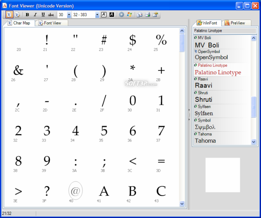Select the question mark character (3F)
This screenshot has width=261, height=218.
[x=47, y=191]
